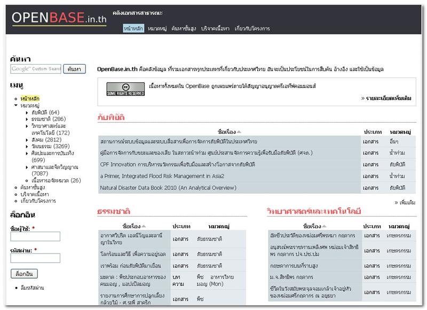Click the ล็อกอิน login button

pyautogui.click(x=24, y=274)
